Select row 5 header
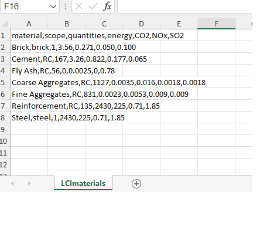Screen dimensions: 277x229 coord(5,82)
